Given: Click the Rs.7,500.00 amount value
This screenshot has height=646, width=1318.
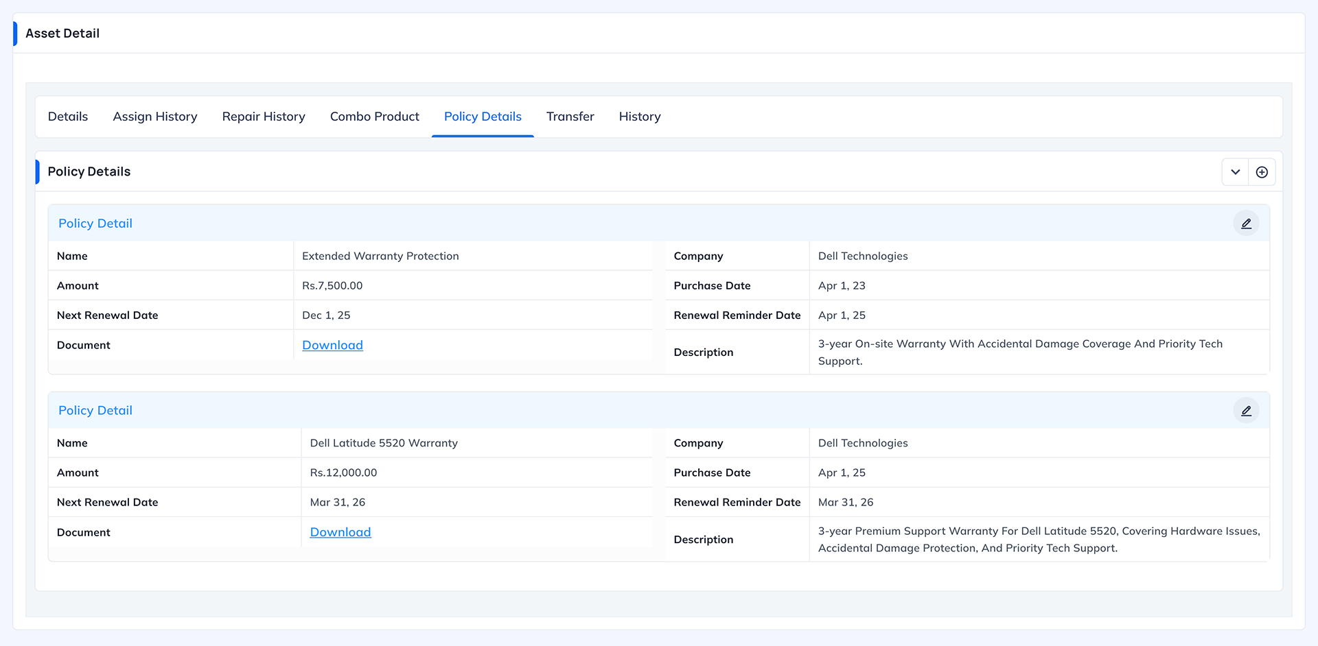Looking at the screenshot, I should click(332, 285).
